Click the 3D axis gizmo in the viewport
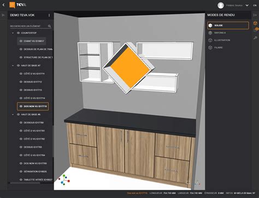259x198 pixels. [64, 180]
